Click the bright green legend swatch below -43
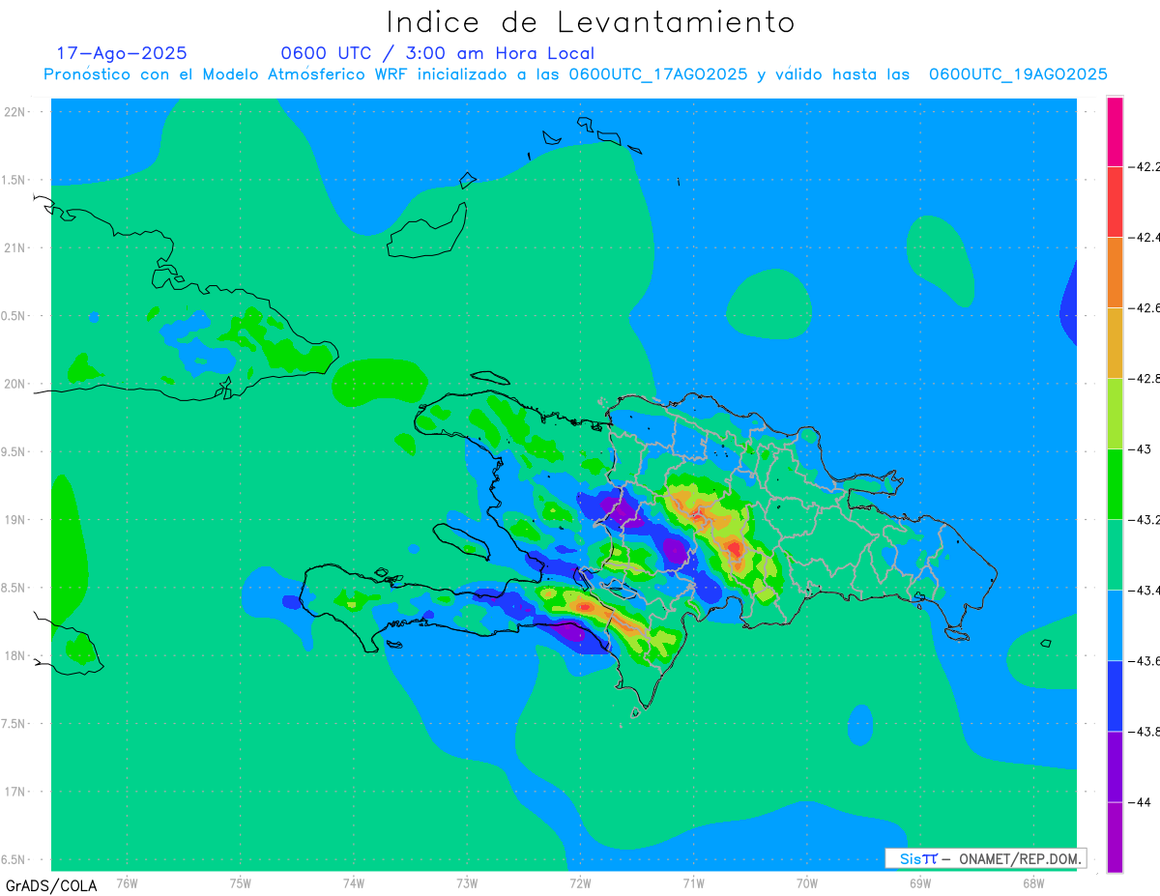 (x=1115, y=484)
